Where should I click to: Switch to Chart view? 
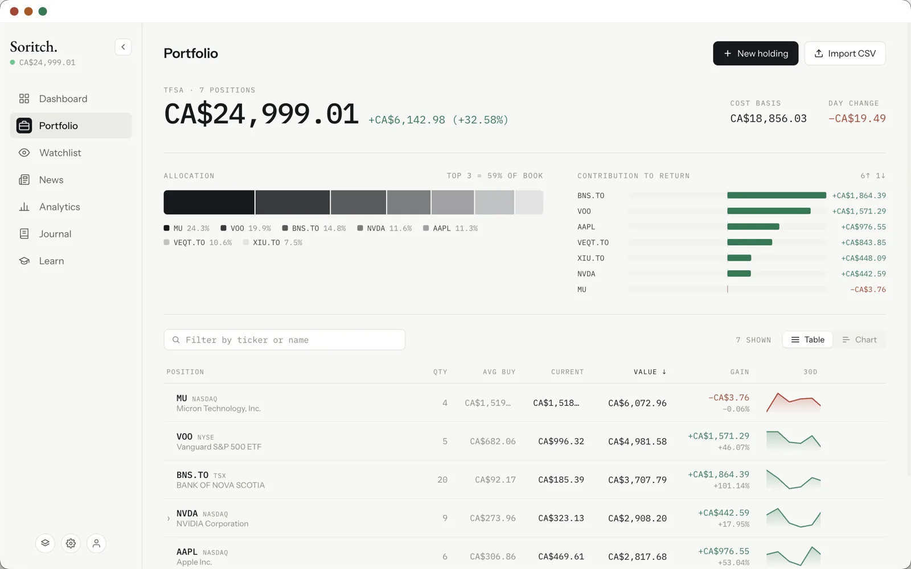pos(859,340)
